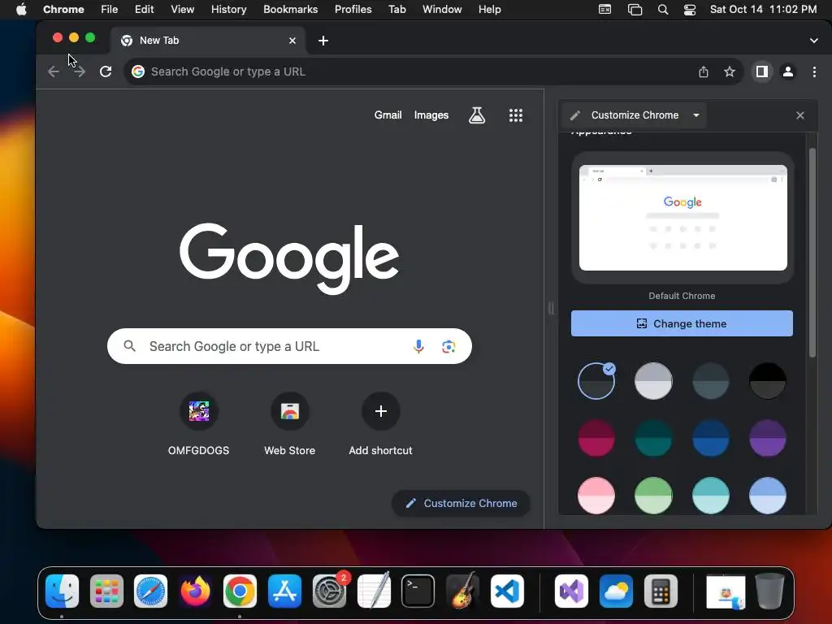Click the forward navigation arrow
Viewport: 832px width, 624px height.
80,71
